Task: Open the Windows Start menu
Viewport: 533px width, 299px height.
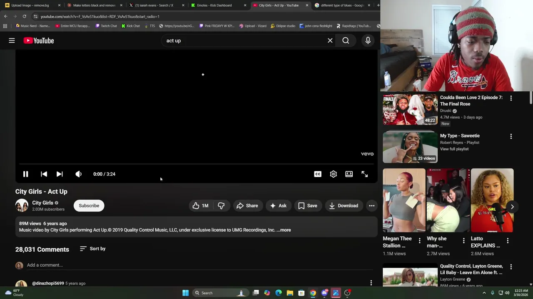Action: tap(185, 293)
